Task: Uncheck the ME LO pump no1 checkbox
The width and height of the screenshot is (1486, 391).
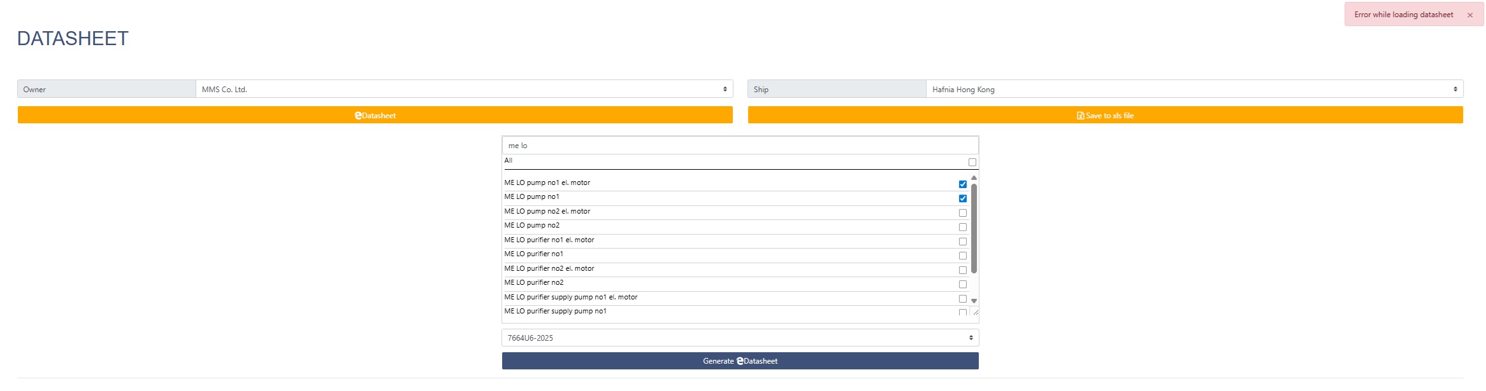Action: pos(962,198)
